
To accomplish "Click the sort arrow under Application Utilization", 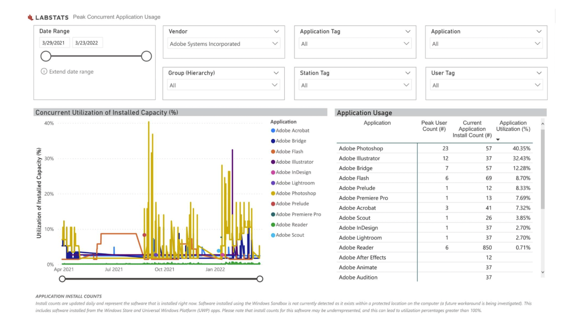I will pyautogui.click(x=498, y=140).
